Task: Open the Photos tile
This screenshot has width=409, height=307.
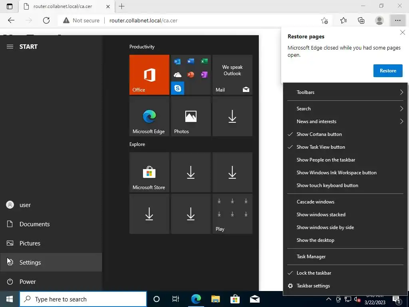Action: coord(191,116)
